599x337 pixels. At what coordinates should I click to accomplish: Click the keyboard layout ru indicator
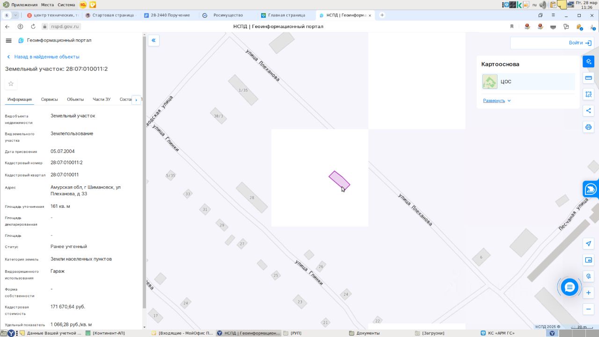534,5
